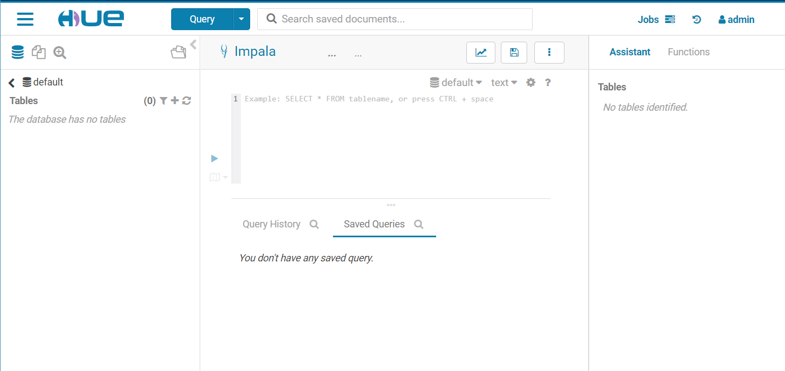Edit the query description placeholder
This screenshot has height=371, width=785.
pyautogui.click(x=358, y=54)
